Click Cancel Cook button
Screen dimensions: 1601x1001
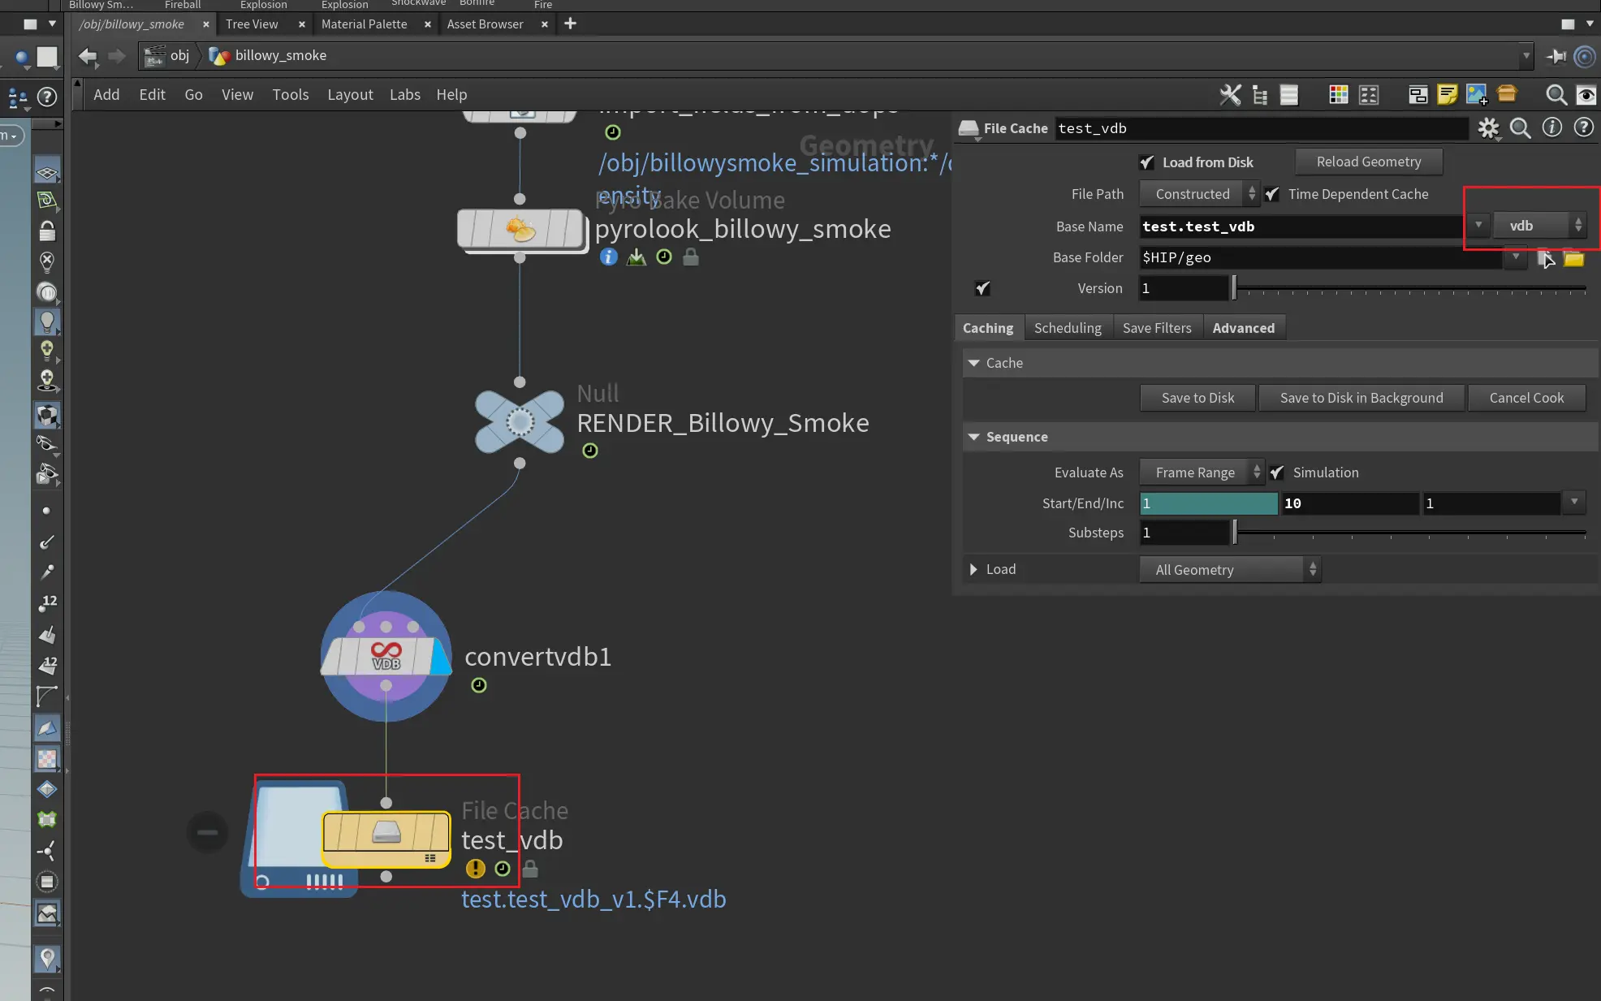[1526, 398]
